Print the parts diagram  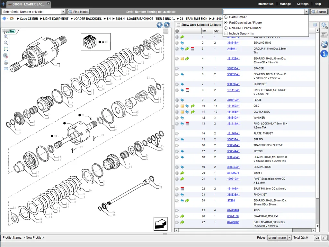(6, 63)
